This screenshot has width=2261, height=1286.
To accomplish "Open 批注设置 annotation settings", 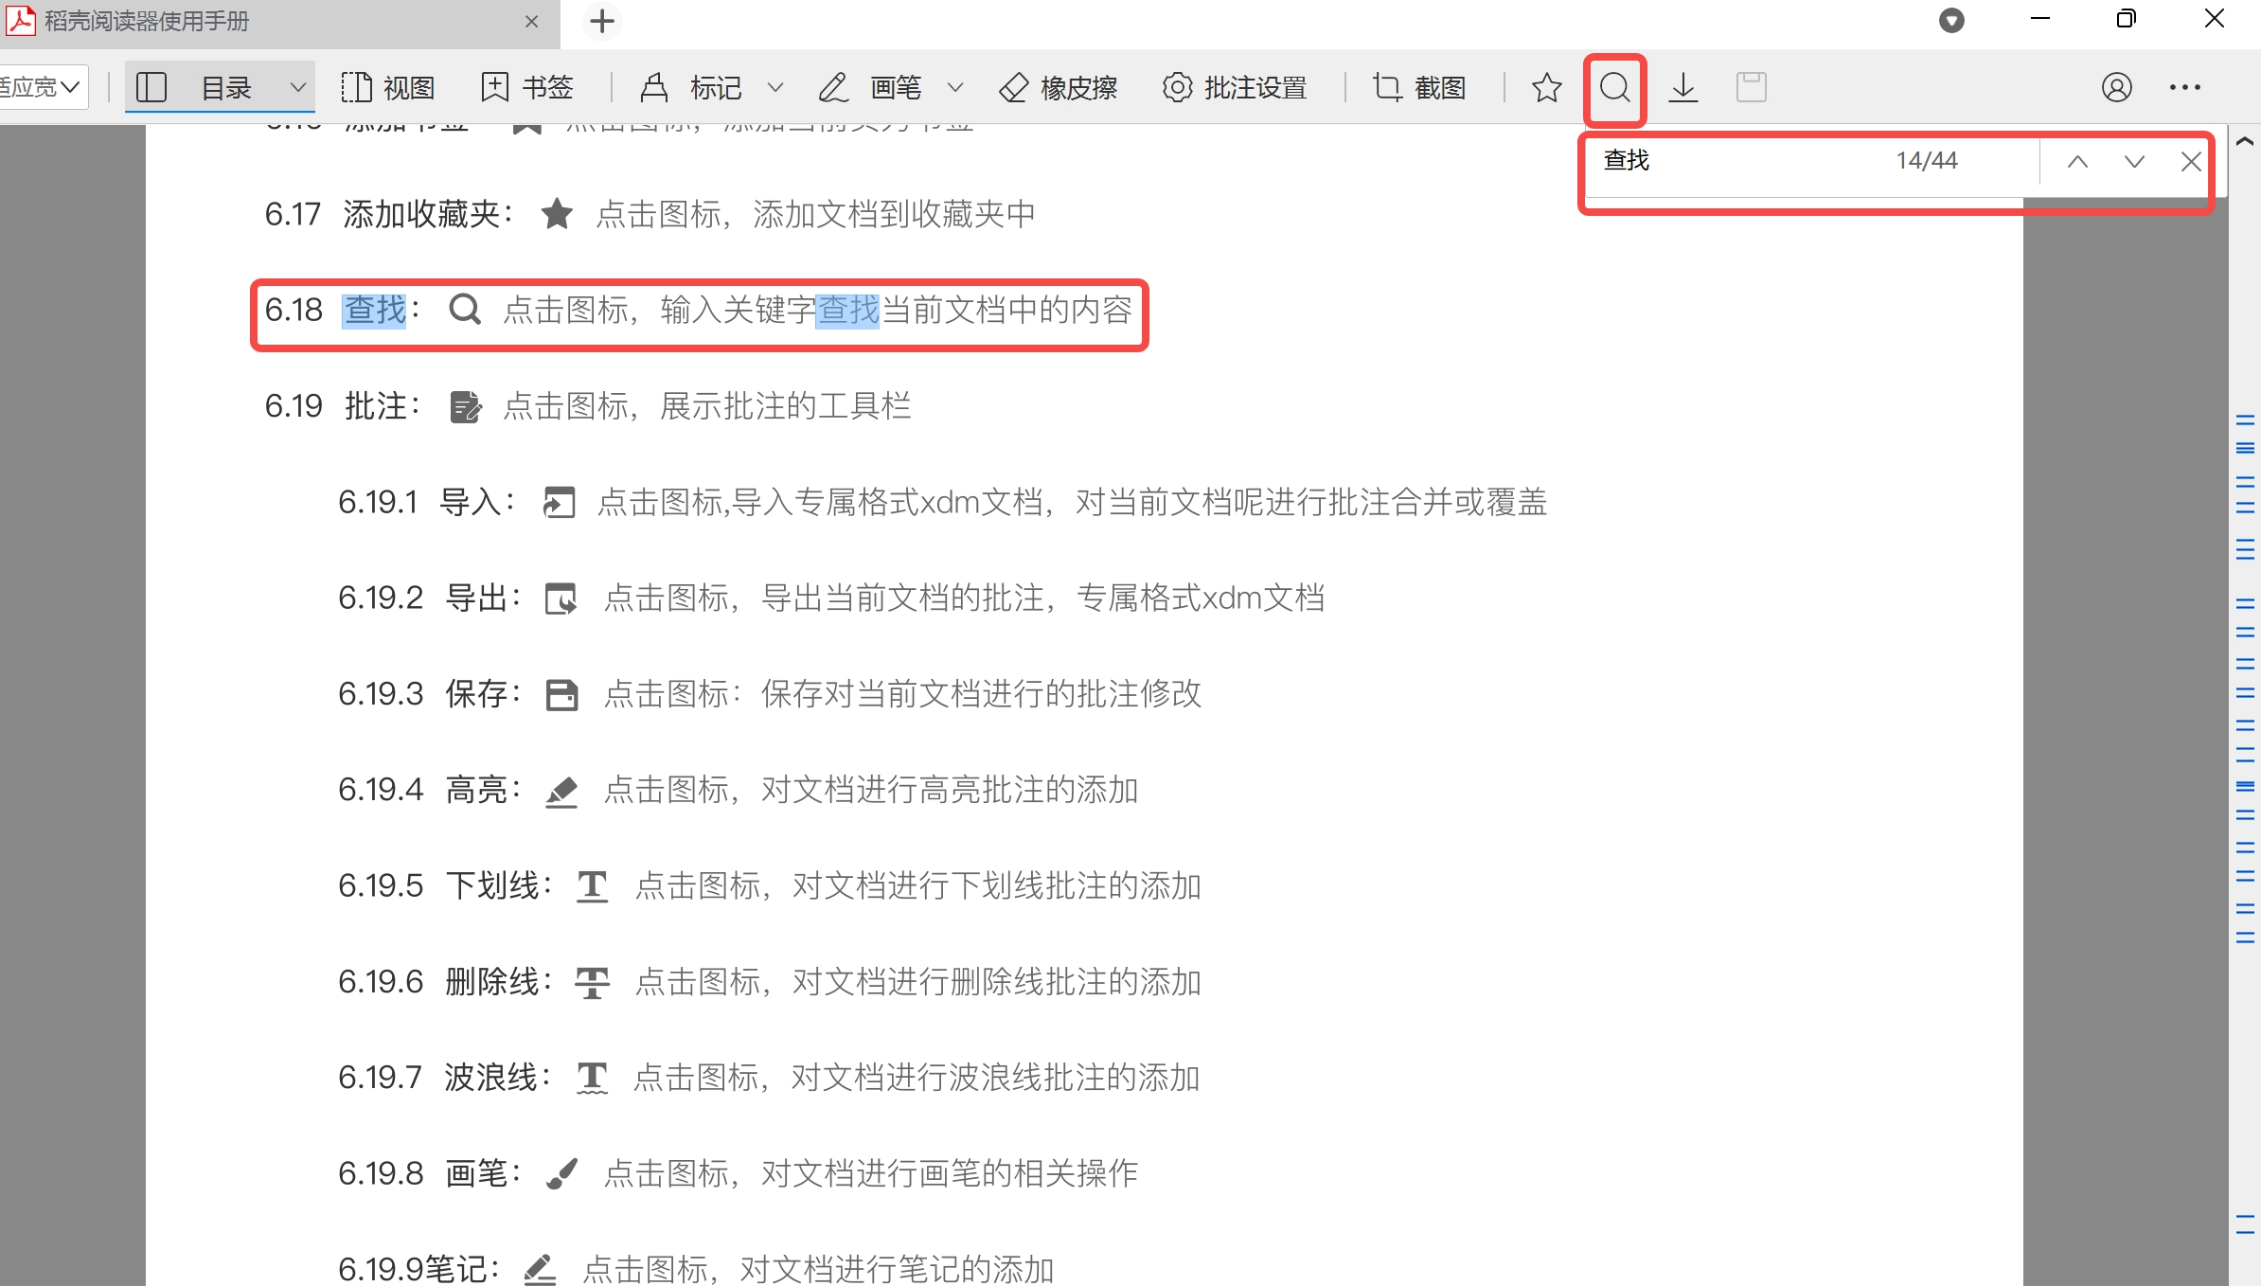I will point(1235,88).
